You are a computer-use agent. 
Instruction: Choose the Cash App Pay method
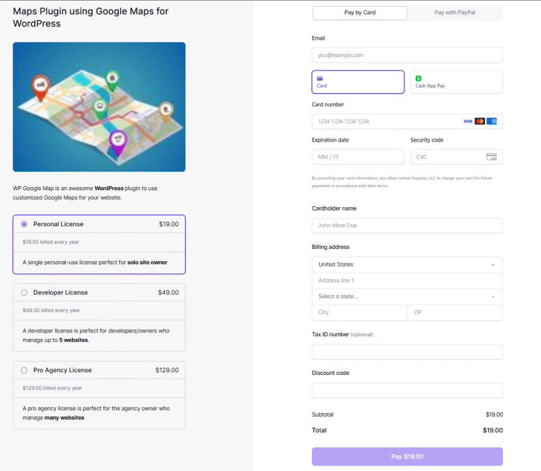[x=456, y=82]
